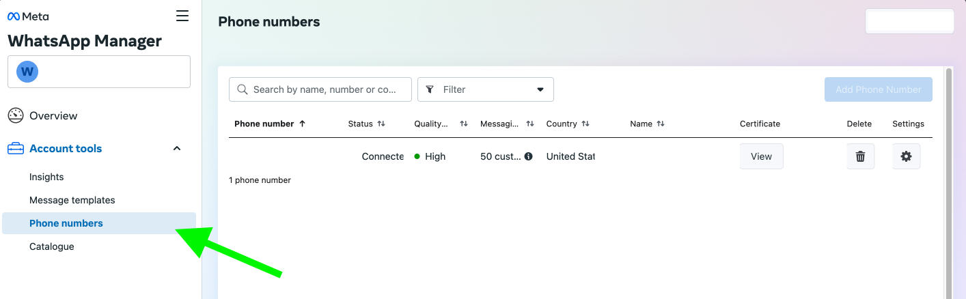The image size is (966, 299).
Task: Click Add Phone Number button
Action: 879,89
